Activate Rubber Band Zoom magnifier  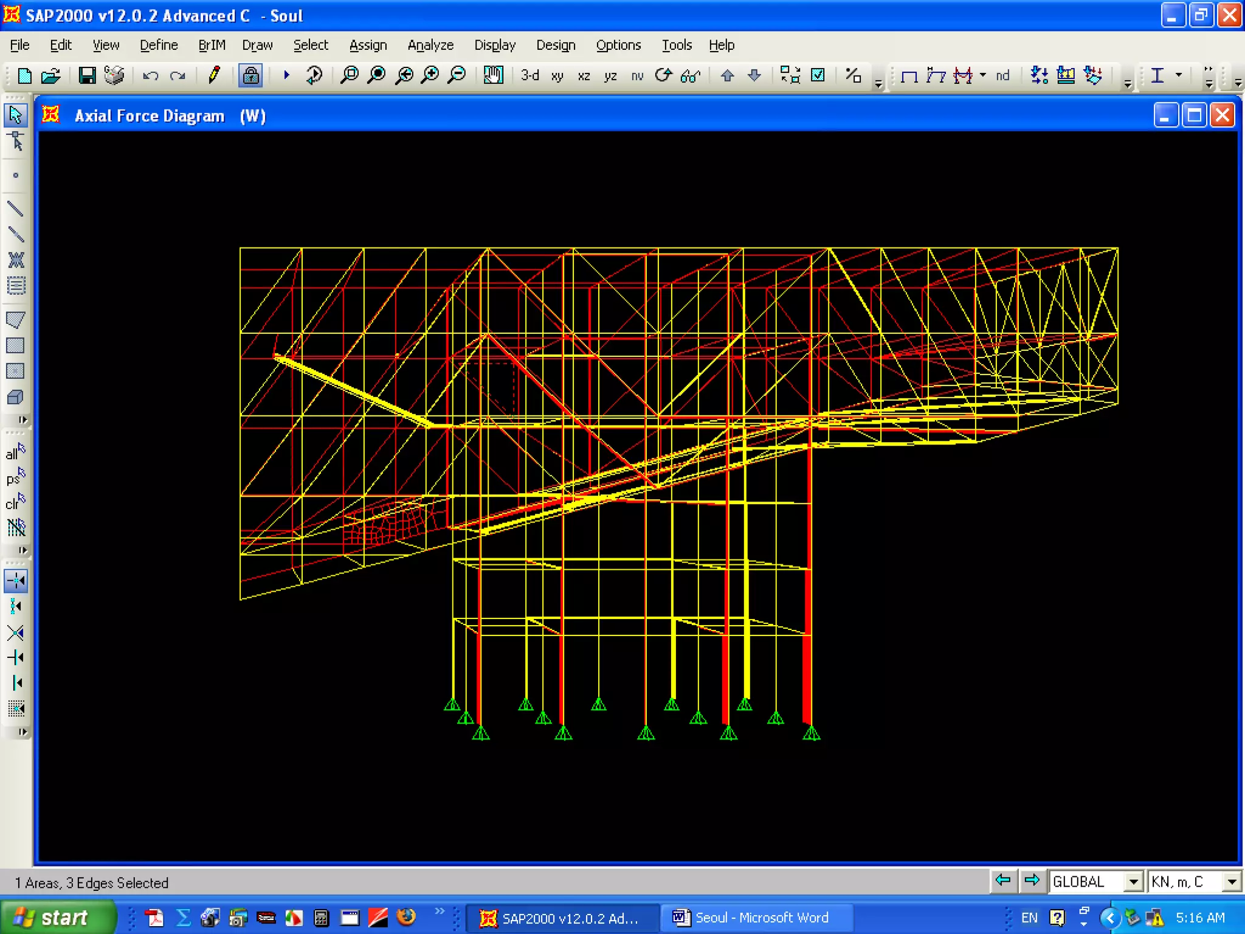pyautogui.click(x=349, y=75)
